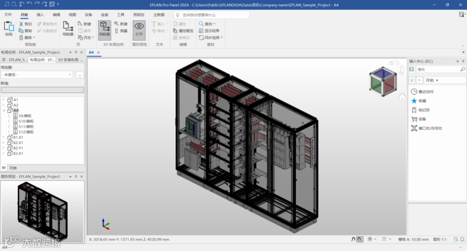This screenshot has height=251, width=467.
Task: Click the 查找 (Find) magnifier
Action: coord(202,24)
